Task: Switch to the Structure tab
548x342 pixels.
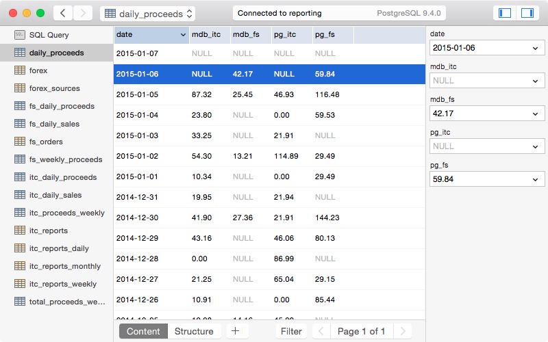Action: (194, 331)
